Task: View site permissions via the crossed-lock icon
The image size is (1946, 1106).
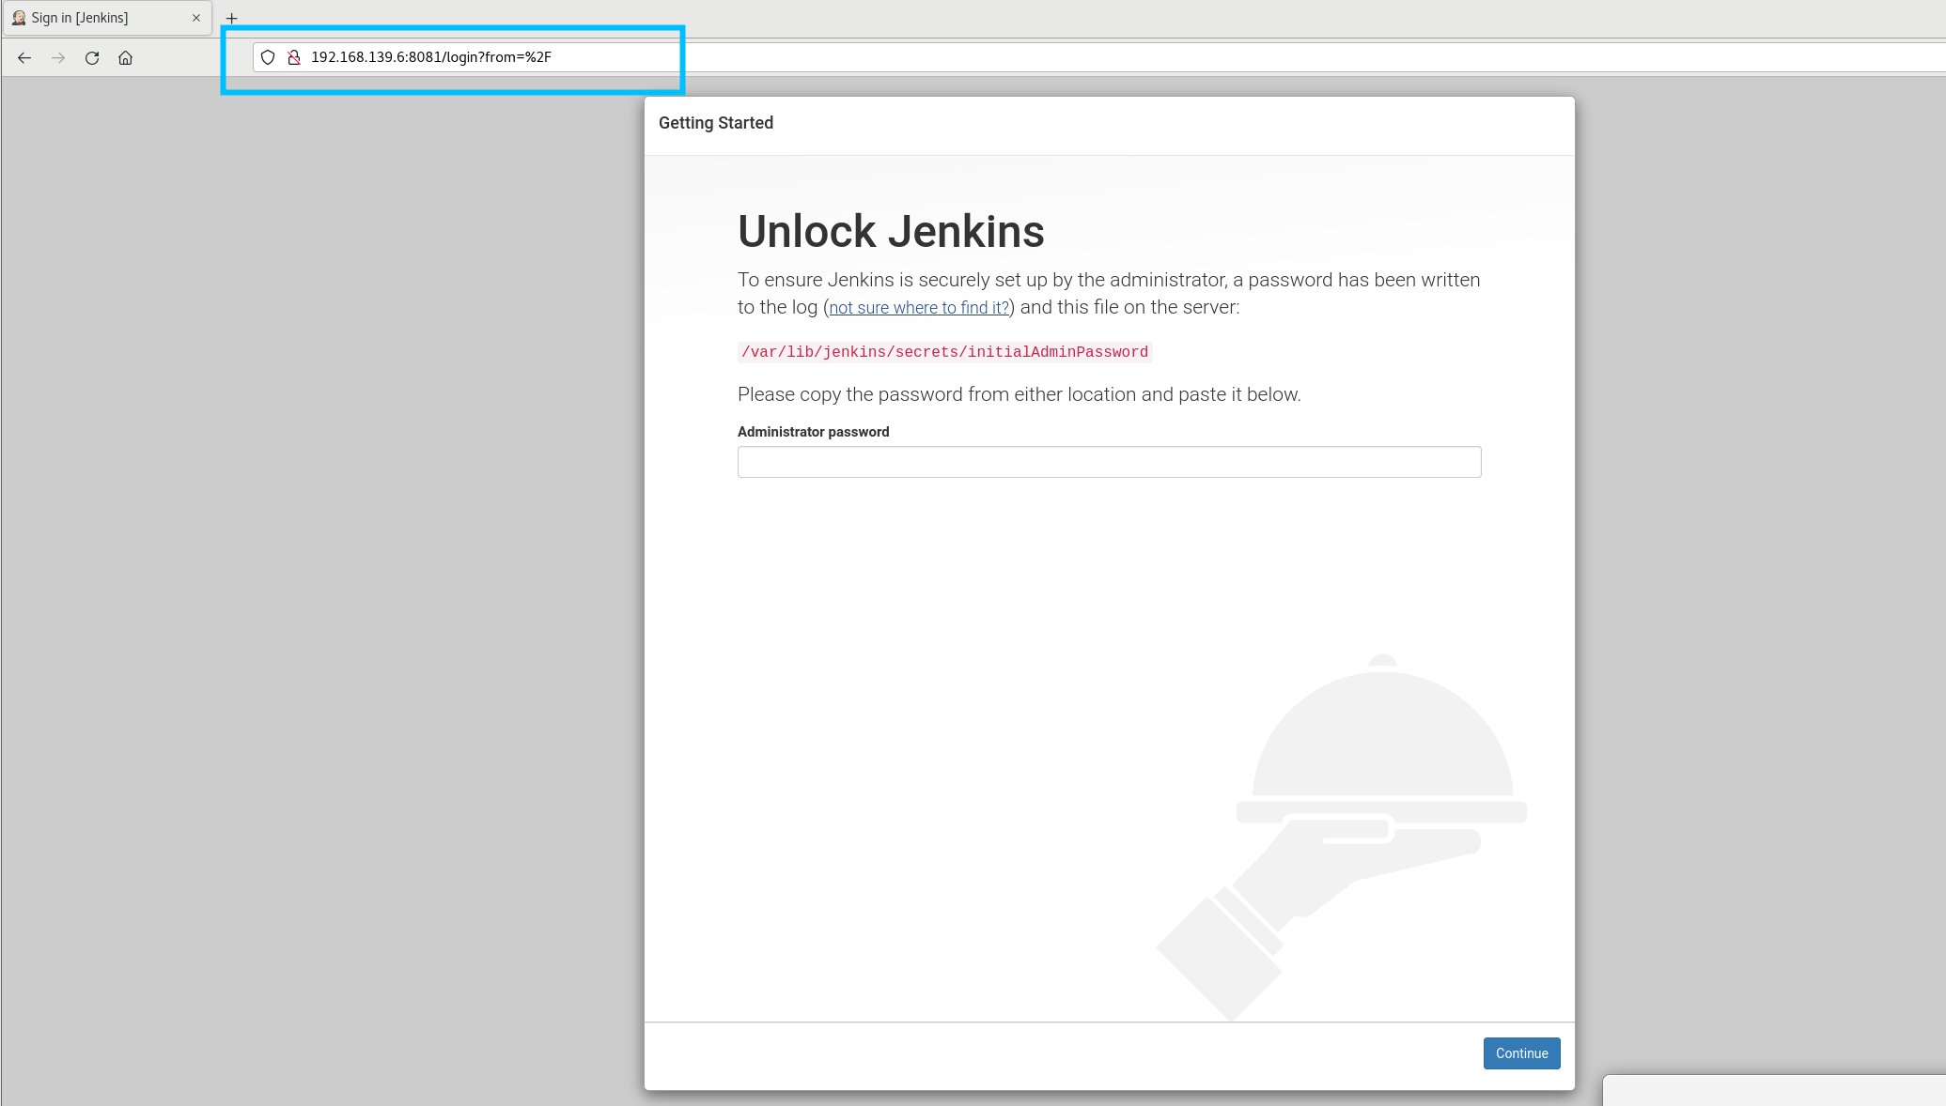Action: pos(294,57)
